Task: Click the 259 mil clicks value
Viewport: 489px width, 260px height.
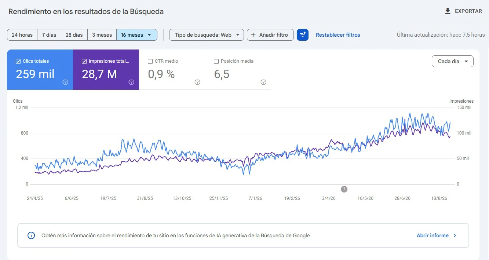Action: [x=35, y=74]
